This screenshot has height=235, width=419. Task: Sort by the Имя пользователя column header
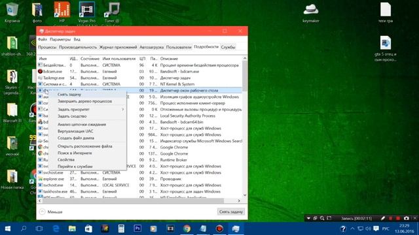click(119, 59)
